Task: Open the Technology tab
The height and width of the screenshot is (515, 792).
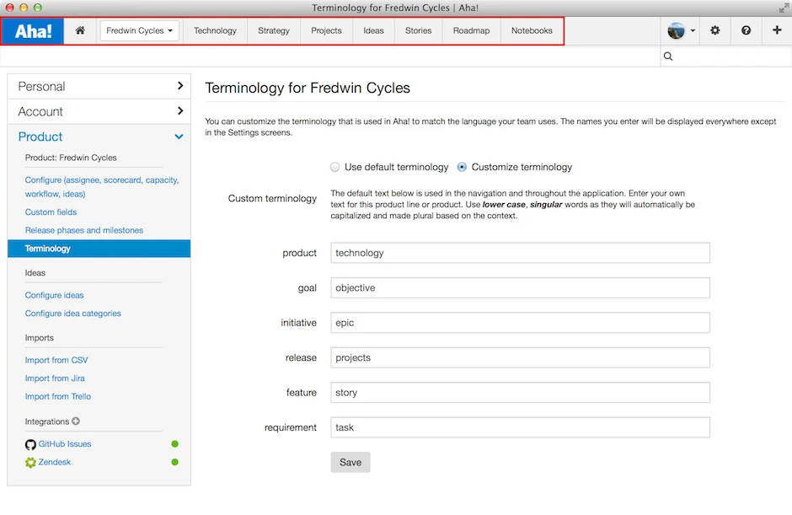Action: [215, 31]
